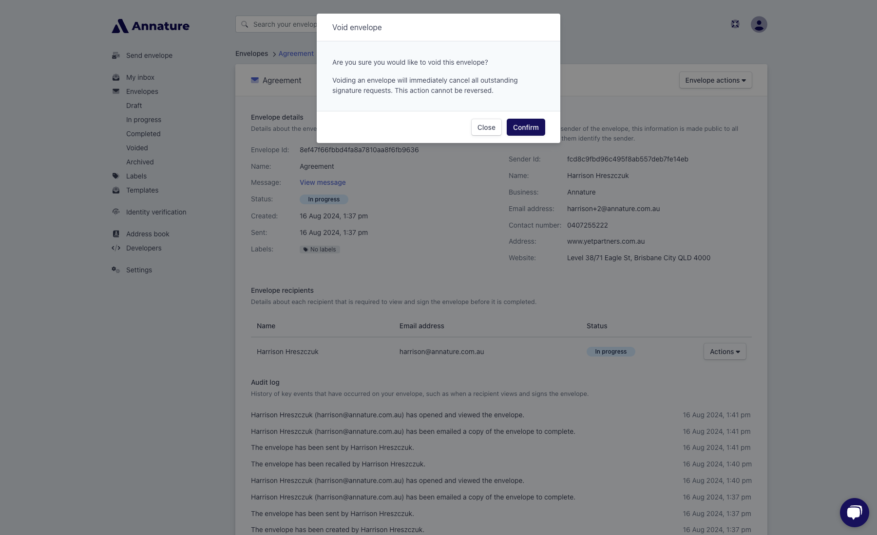
Task: Open the Settings gears icon
Action: coord(116,270)
